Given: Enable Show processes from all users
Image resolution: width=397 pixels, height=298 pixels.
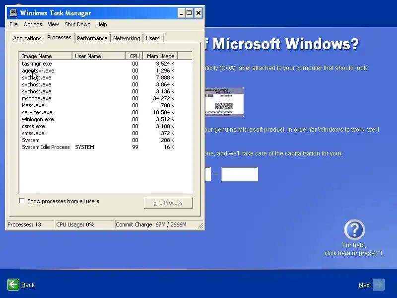Looking at the screenshot, I should pos(22,201).
